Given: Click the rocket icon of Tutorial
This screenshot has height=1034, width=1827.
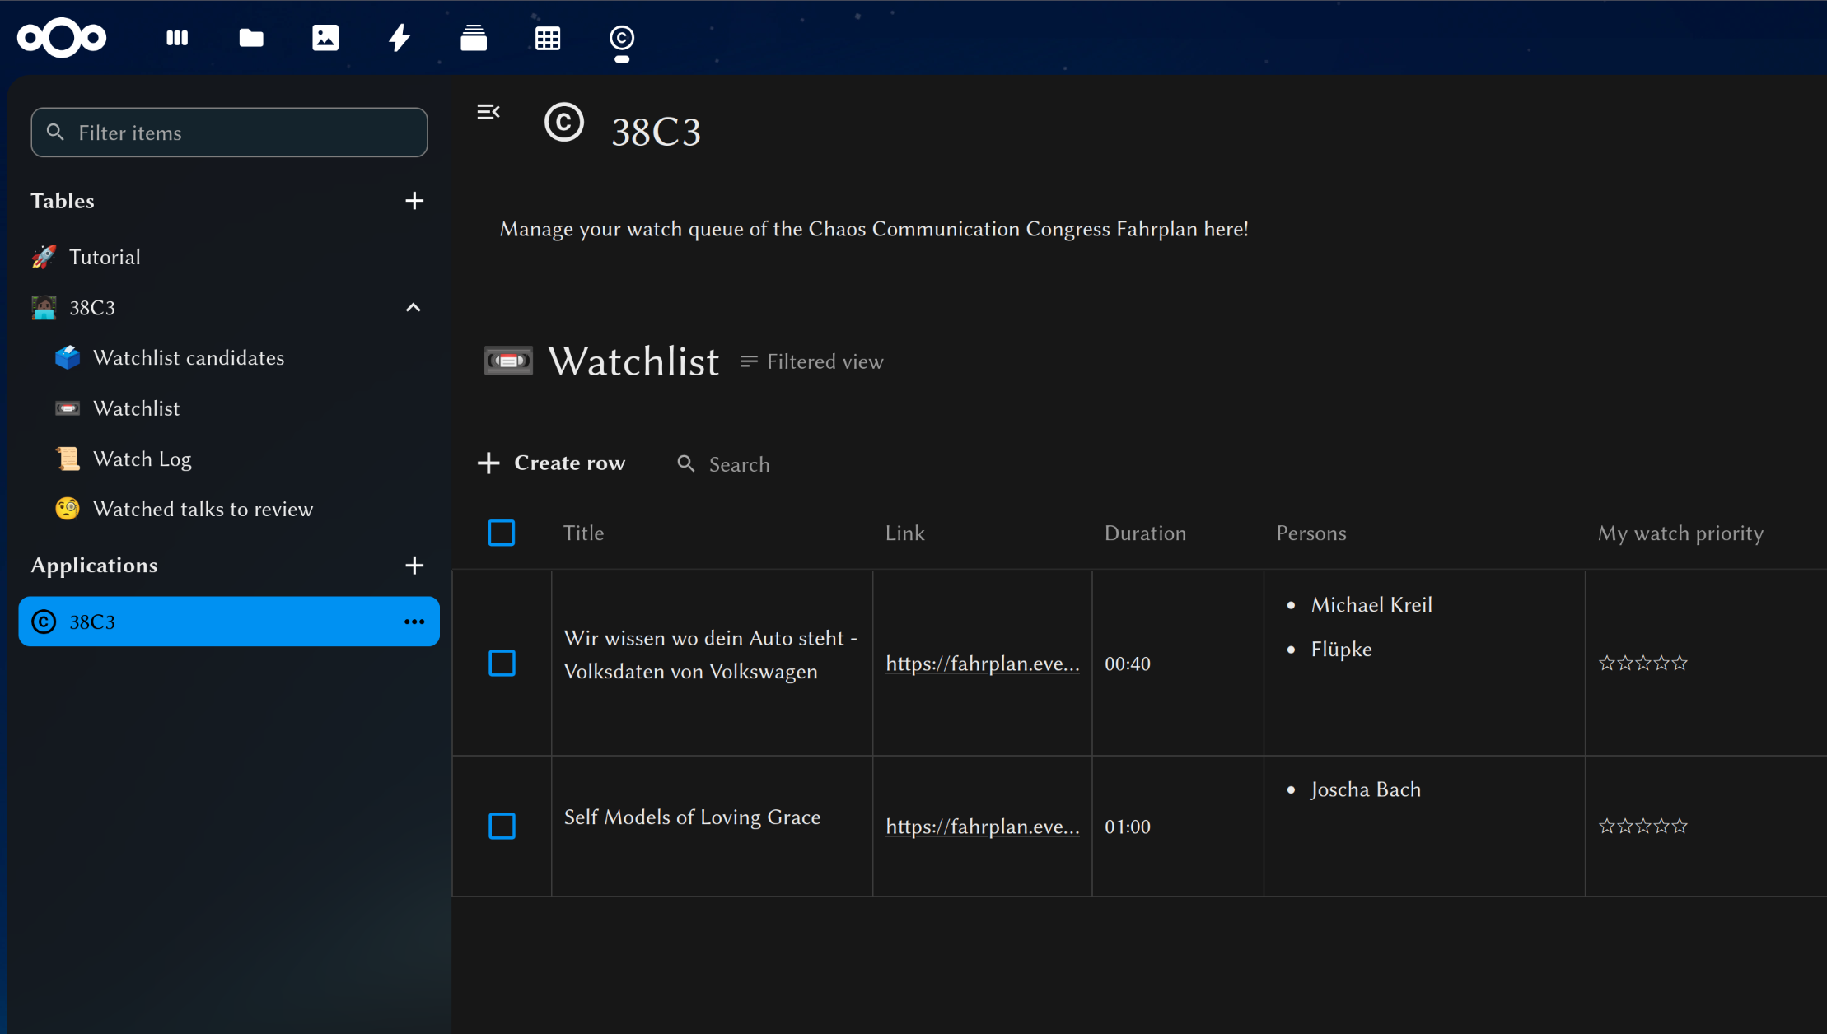Looking at the screenshot, I should tap(44, 257).
